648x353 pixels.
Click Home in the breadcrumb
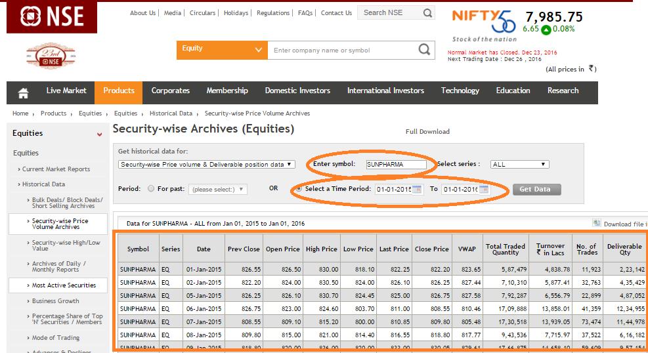(x=20, y=113)
